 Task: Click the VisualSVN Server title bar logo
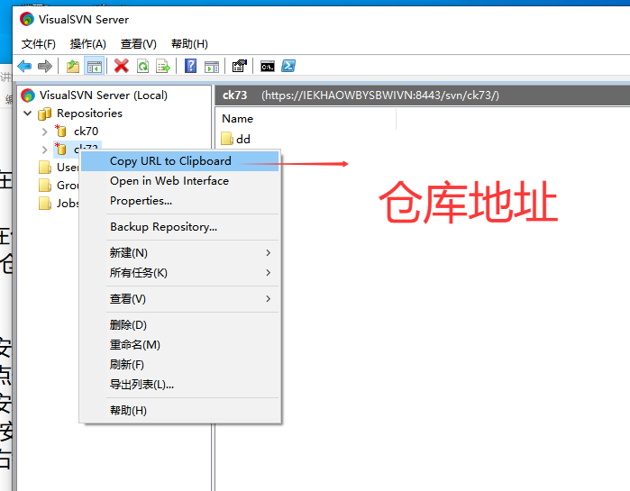(x=27, y=19)
